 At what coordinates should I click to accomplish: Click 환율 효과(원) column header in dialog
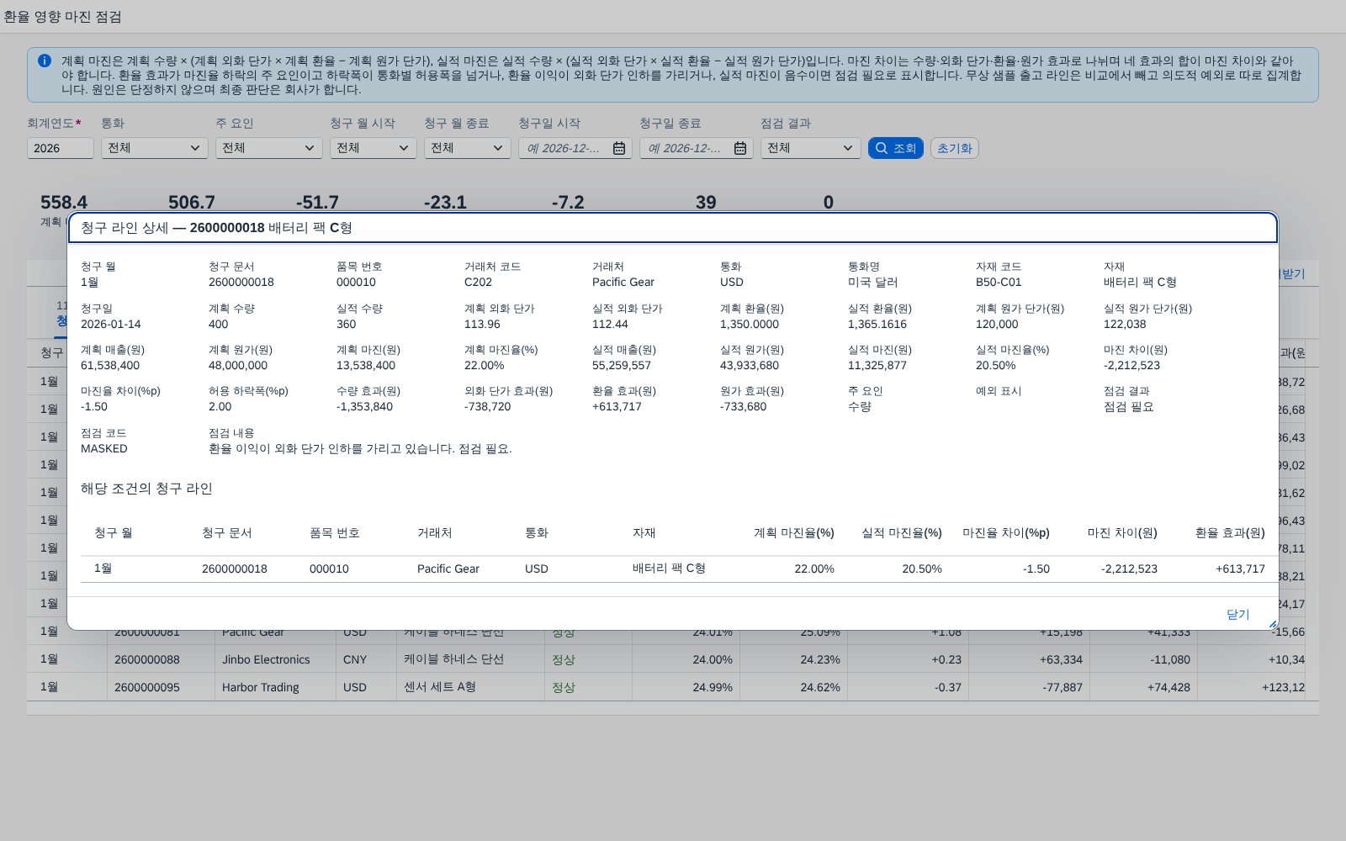click(x=1230, y=533)
